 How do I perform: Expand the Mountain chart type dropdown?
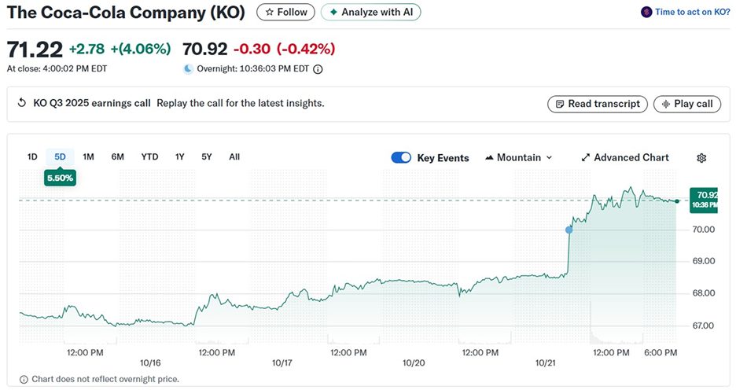[519, 158]
